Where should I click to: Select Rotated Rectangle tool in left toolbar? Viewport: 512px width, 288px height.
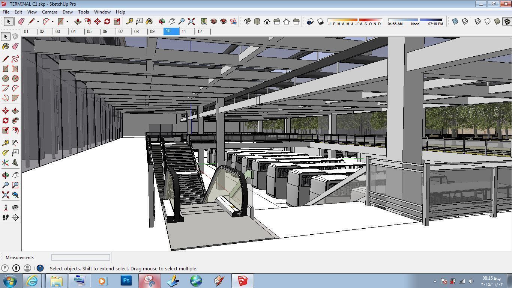(15, 69)
